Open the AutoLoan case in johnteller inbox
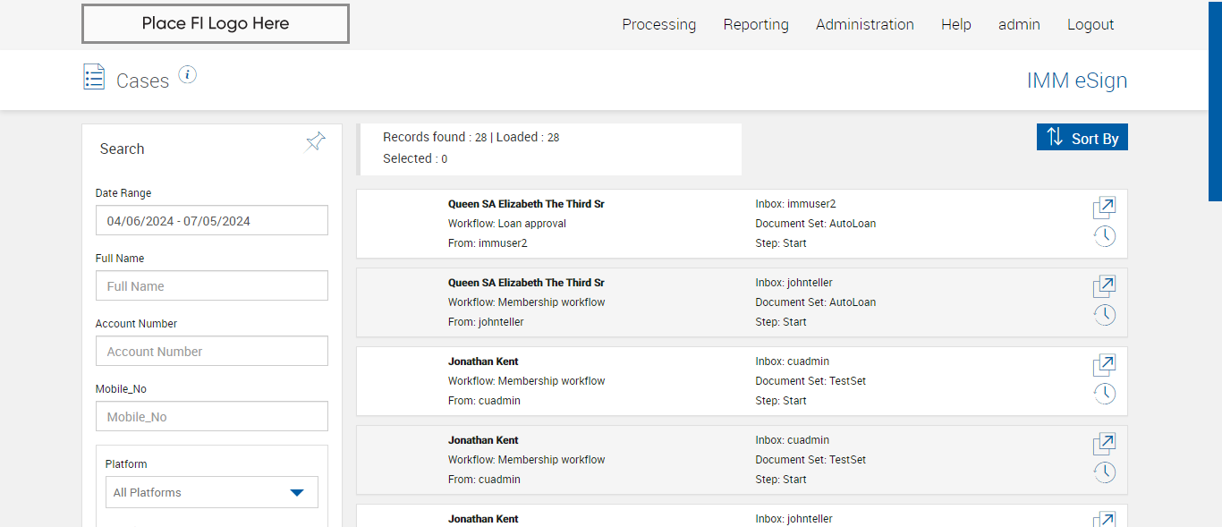This screenshot has width=1222, height=527. click(1104, 287)
